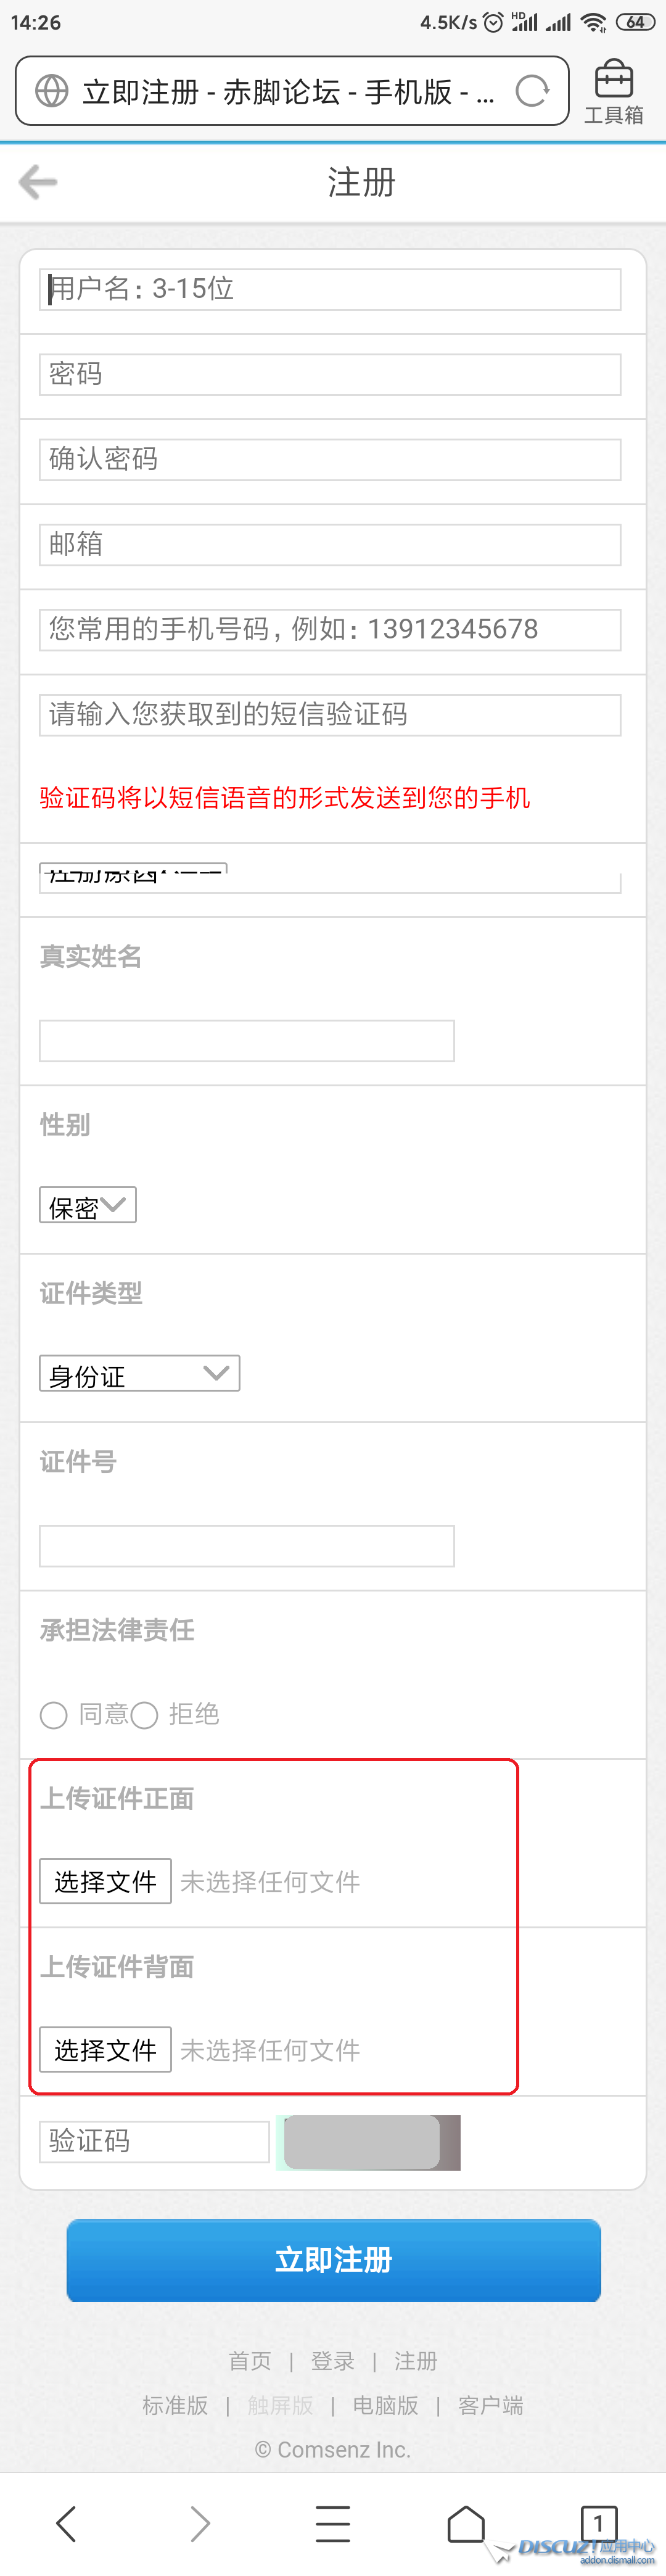This screenshot has width=666, height=2576.
Task: Select the 同意 radio button
Action: tap(54, 1715)
